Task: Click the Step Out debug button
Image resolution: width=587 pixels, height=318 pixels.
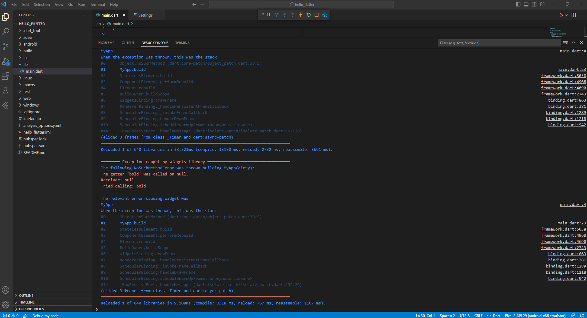Action: (293, 15)
